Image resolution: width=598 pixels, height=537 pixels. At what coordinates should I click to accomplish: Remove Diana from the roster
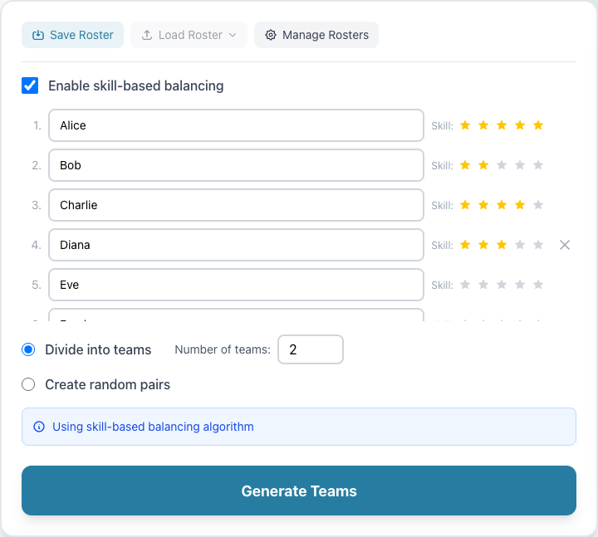[565, 245]
